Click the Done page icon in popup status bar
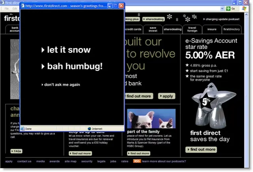 point(23,129)
